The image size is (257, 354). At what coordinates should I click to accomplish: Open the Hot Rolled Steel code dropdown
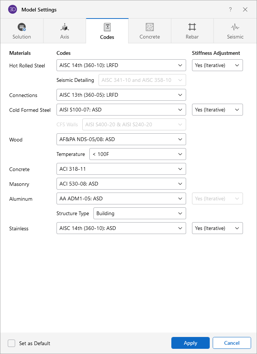121,65
